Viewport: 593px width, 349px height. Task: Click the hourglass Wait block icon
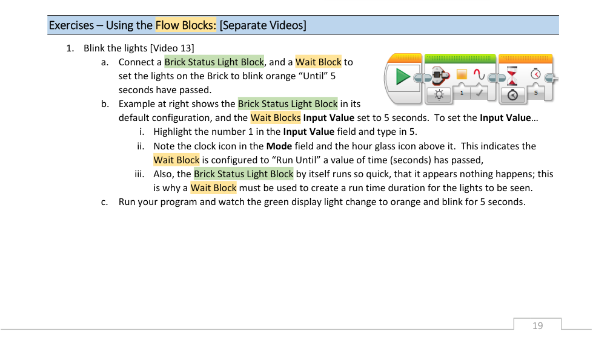[x=513, y=76]
